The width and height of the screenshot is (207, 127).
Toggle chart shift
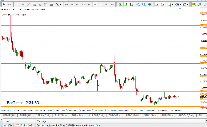click(163, 5)
